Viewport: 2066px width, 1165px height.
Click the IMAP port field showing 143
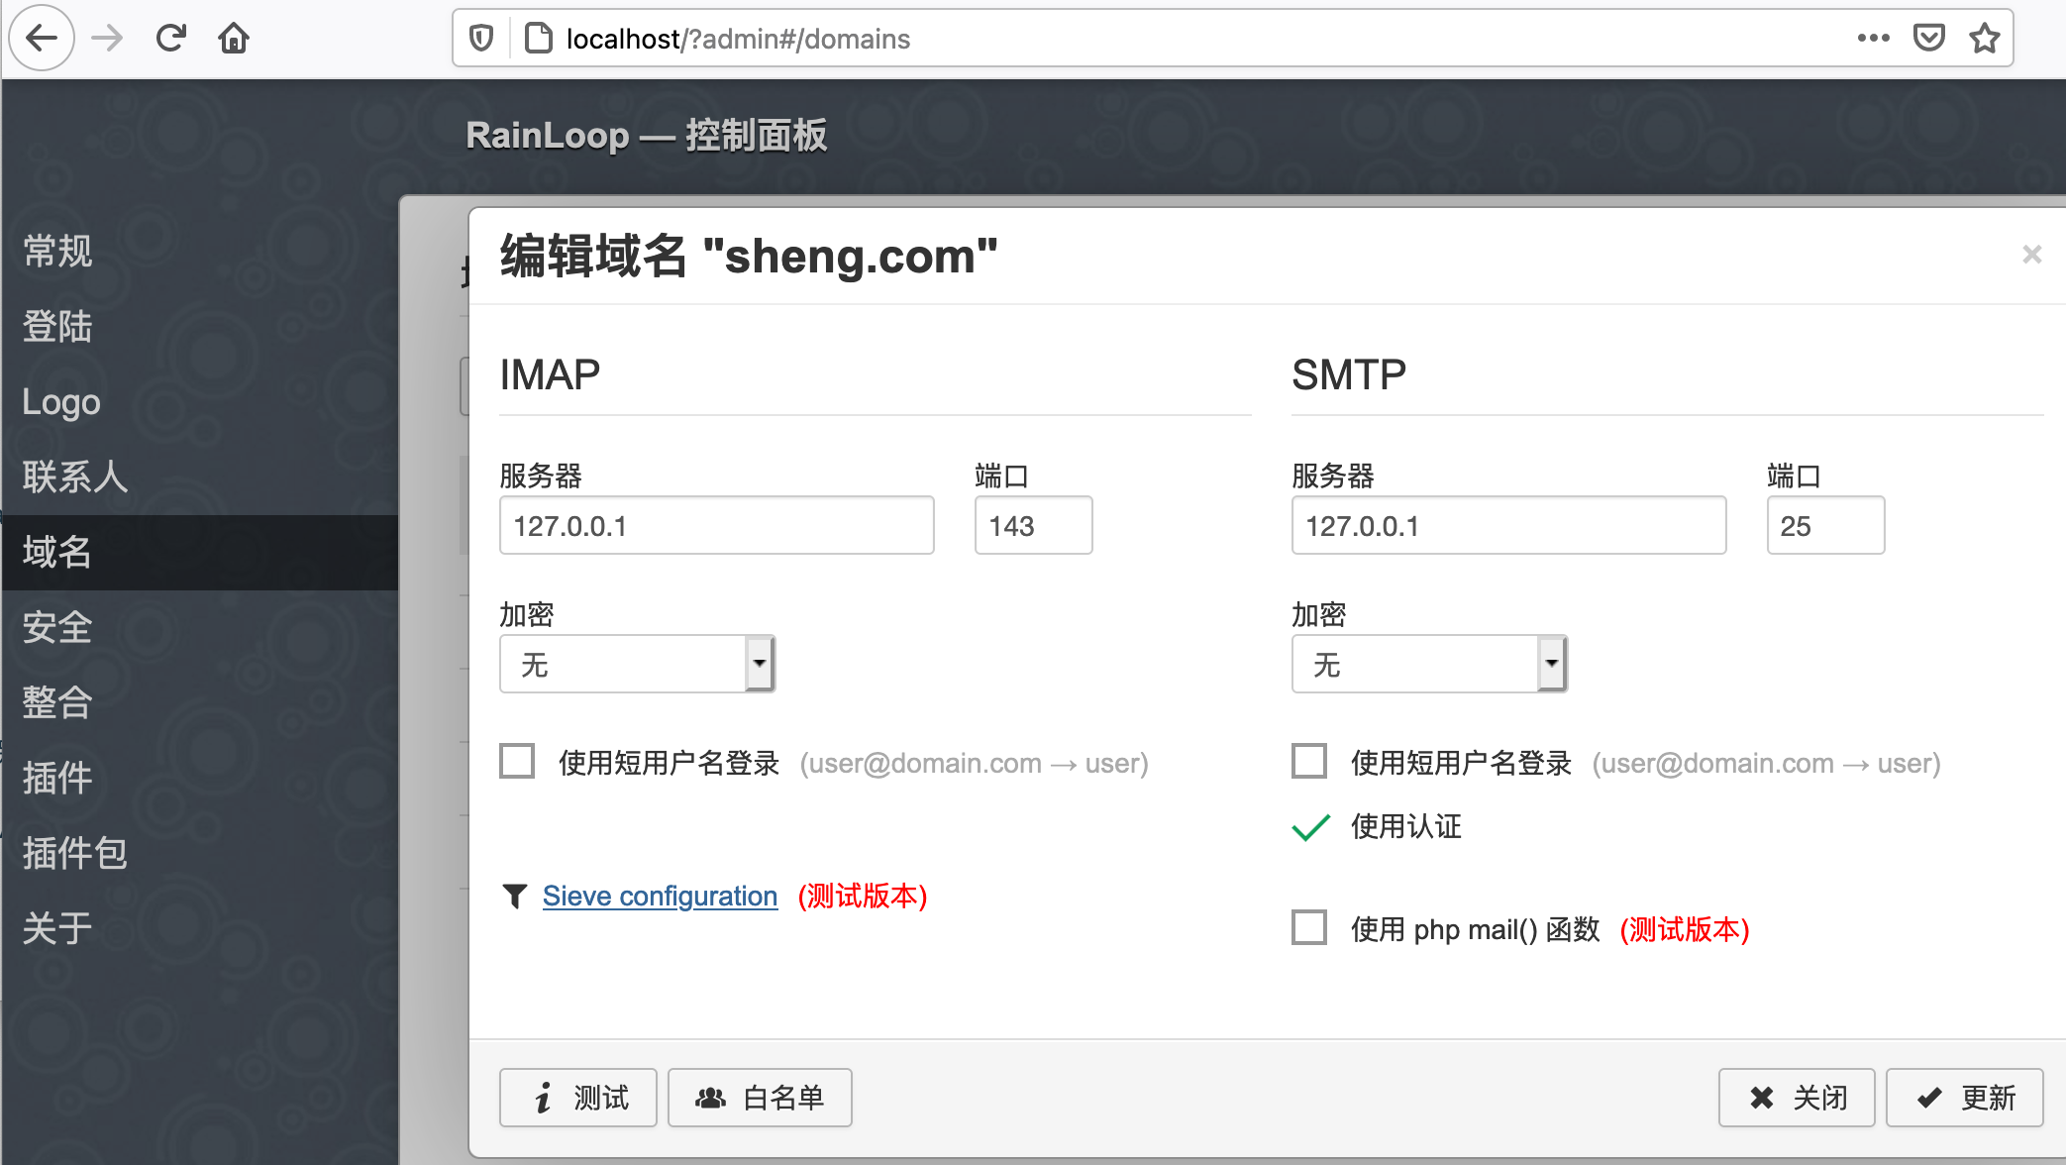coord(1033,525)
